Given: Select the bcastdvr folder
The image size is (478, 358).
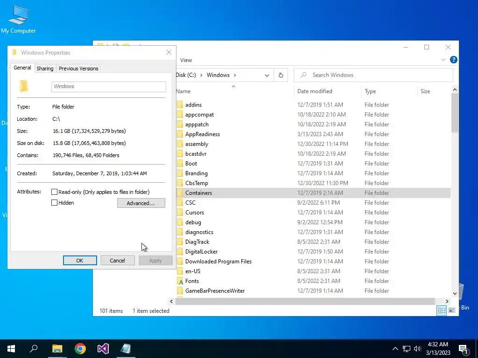Looking at the screenshot, I should 196,154.
